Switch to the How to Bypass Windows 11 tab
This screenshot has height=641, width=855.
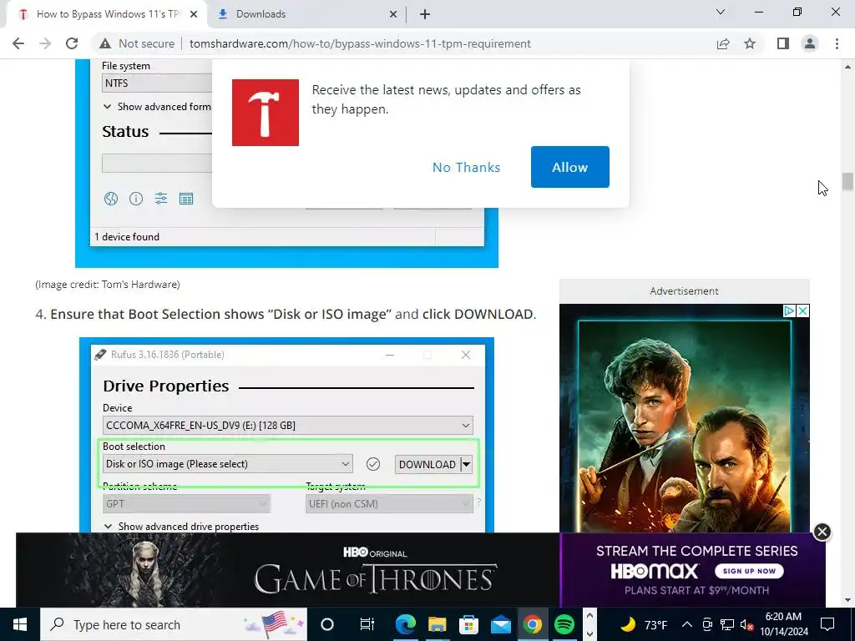click(x=107, y=14)
